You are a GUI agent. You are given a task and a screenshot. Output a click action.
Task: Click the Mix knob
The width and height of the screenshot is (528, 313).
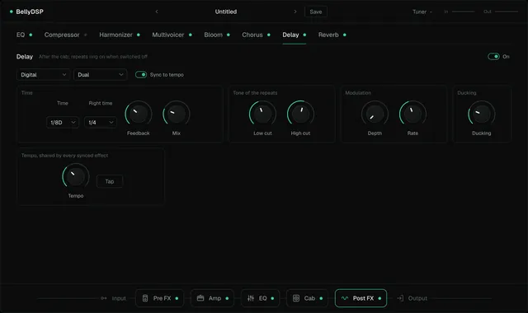[177, 114]
